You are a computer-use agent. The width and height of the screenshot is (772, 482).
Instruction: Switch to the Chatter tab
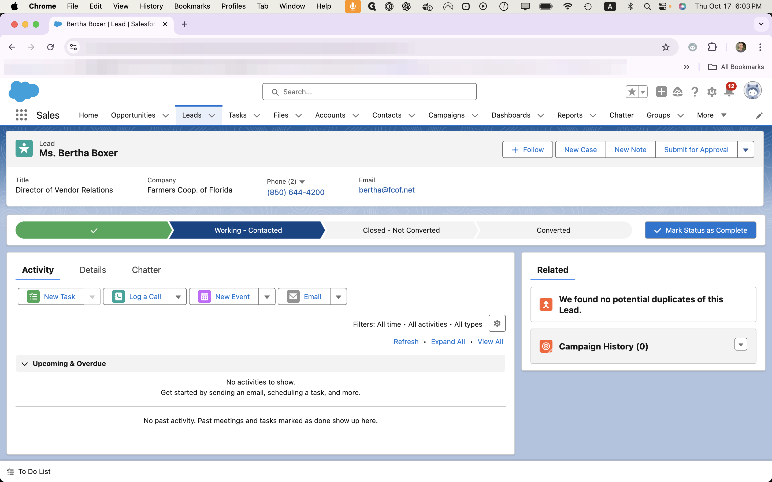coord(146,270)
